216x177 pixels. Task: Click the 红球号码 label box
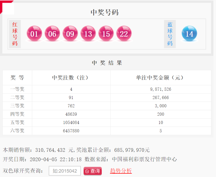(15, 34)
